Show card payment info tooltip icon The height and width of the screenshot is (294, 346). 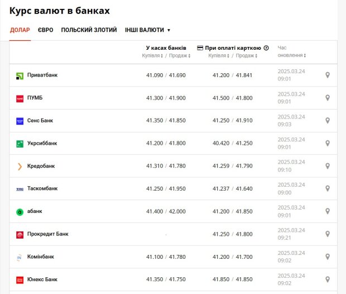click(266, 48)
